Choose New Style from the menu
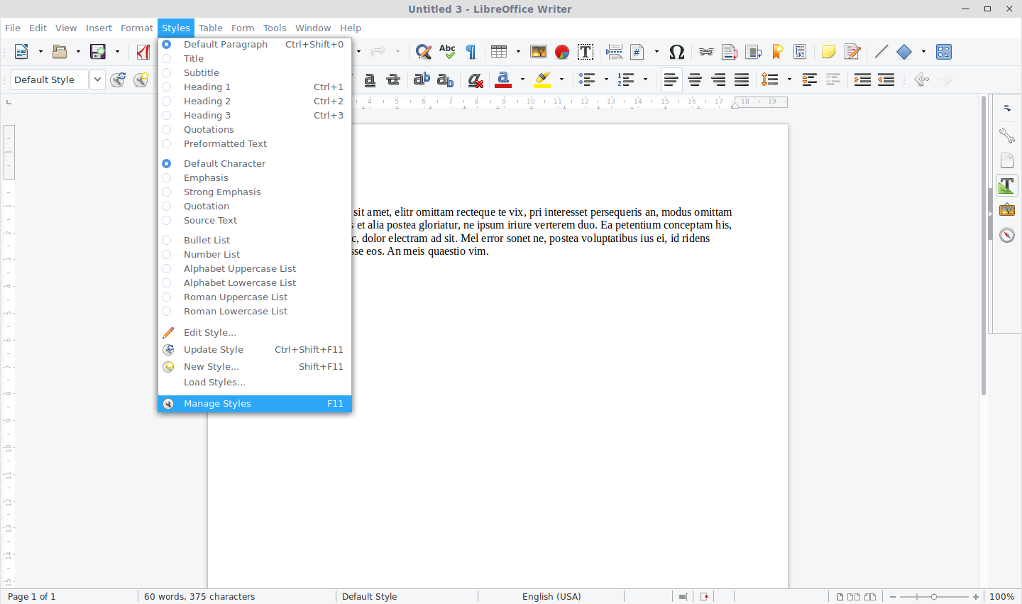This screenshot has width=1022, height=604. pyautogui.click(x=211, y=366)
